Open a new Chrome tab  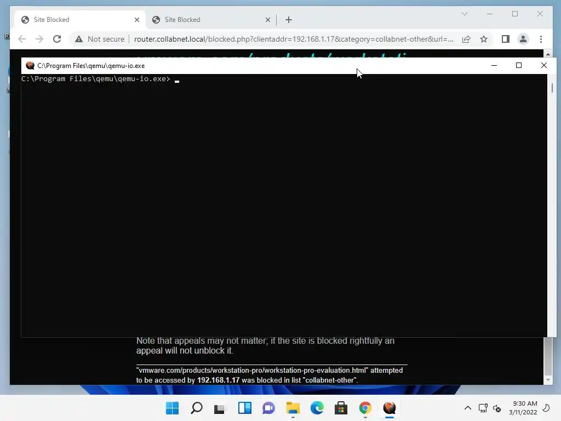[289, 20]
